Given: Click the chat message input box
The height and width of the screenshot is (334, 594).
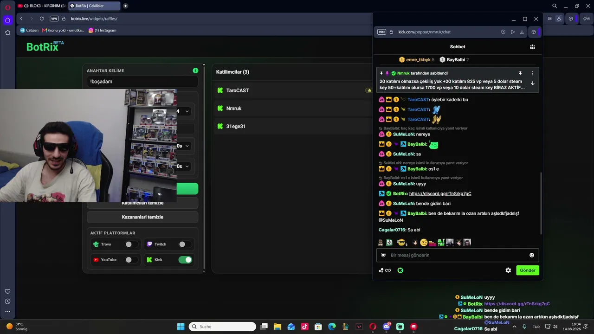Looking at the screenshot, I should (x=458, y=255).
